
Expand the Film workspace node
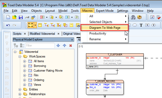click(24, 76)
